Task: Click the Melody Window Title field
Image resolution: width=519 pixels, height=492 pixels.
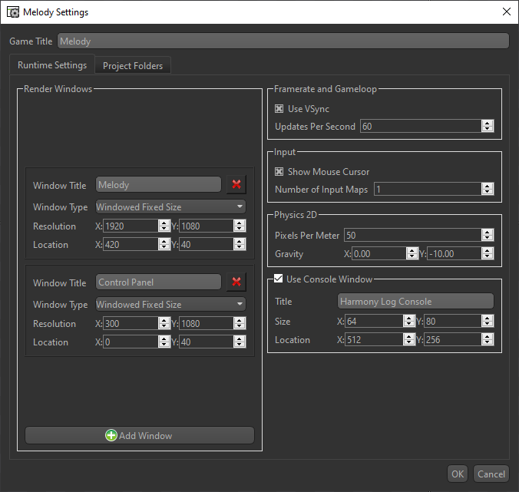Action: point(159,185)
